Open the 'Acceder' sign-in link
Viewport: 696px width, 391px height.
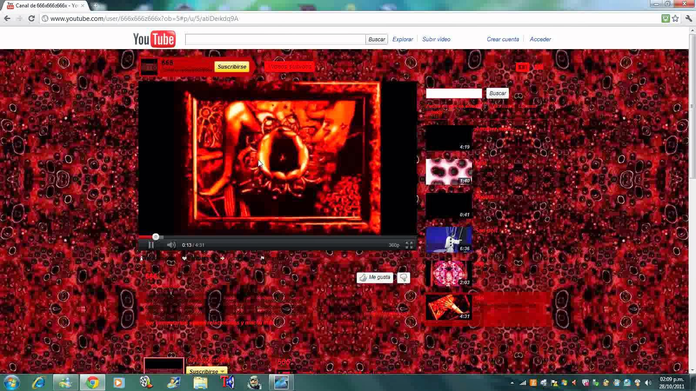540,39
